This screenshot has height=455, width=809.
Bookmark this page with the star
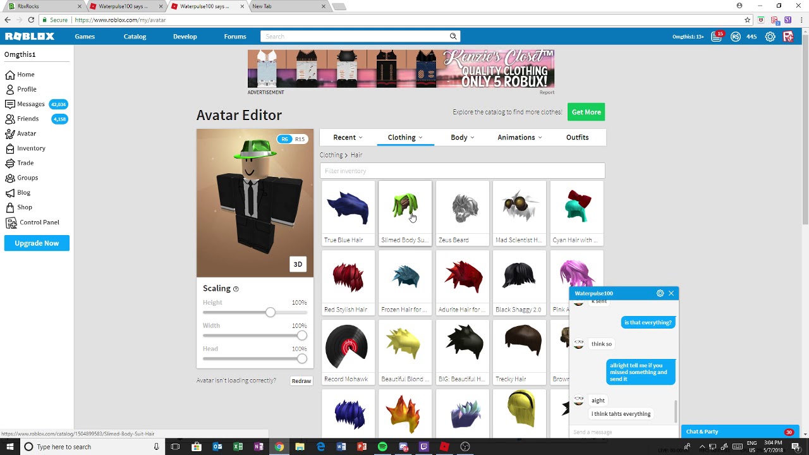[x=747, y=20]
